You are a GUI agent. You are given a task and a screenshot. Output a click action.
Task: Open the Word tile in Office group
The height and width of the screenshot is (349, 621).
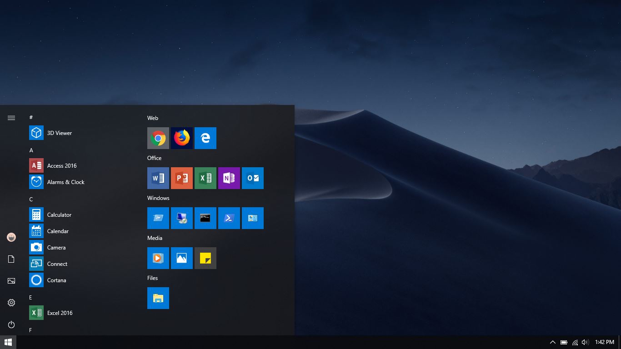(158, 178)
